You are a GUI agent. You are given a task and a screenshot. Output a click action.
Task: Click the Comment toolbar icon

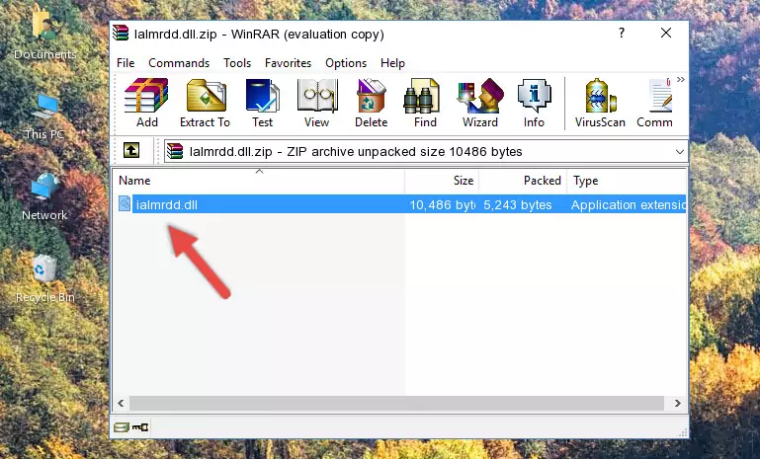coord(655,103)
